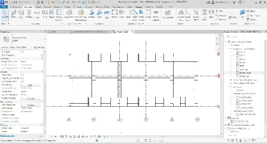Open the Properties help link
Screen dimensions: 267x144
pyautogui.click(x=7, y=135)
